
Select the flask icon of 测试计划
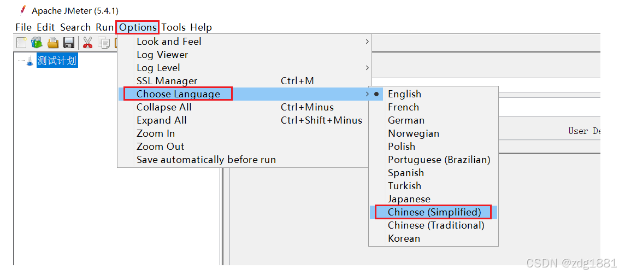point(30,61)
